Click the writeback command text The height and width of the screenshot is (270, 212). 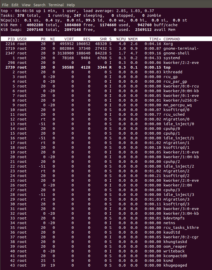174,251
